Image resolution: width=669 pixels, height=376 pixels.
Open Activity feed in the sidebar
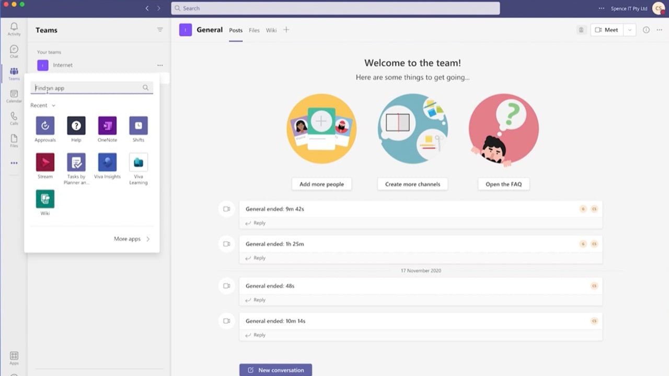point(14,29)
